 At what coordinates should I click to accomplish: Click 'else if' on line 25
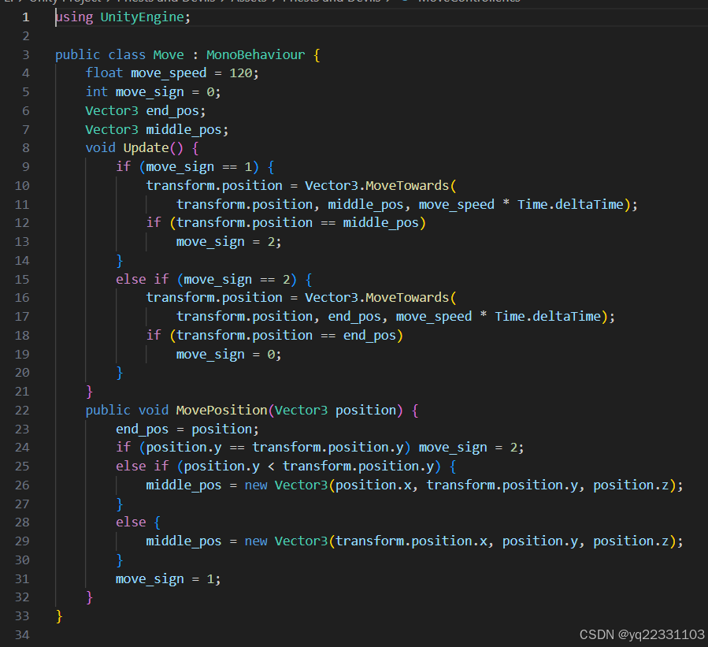click(x=143, y=466)
